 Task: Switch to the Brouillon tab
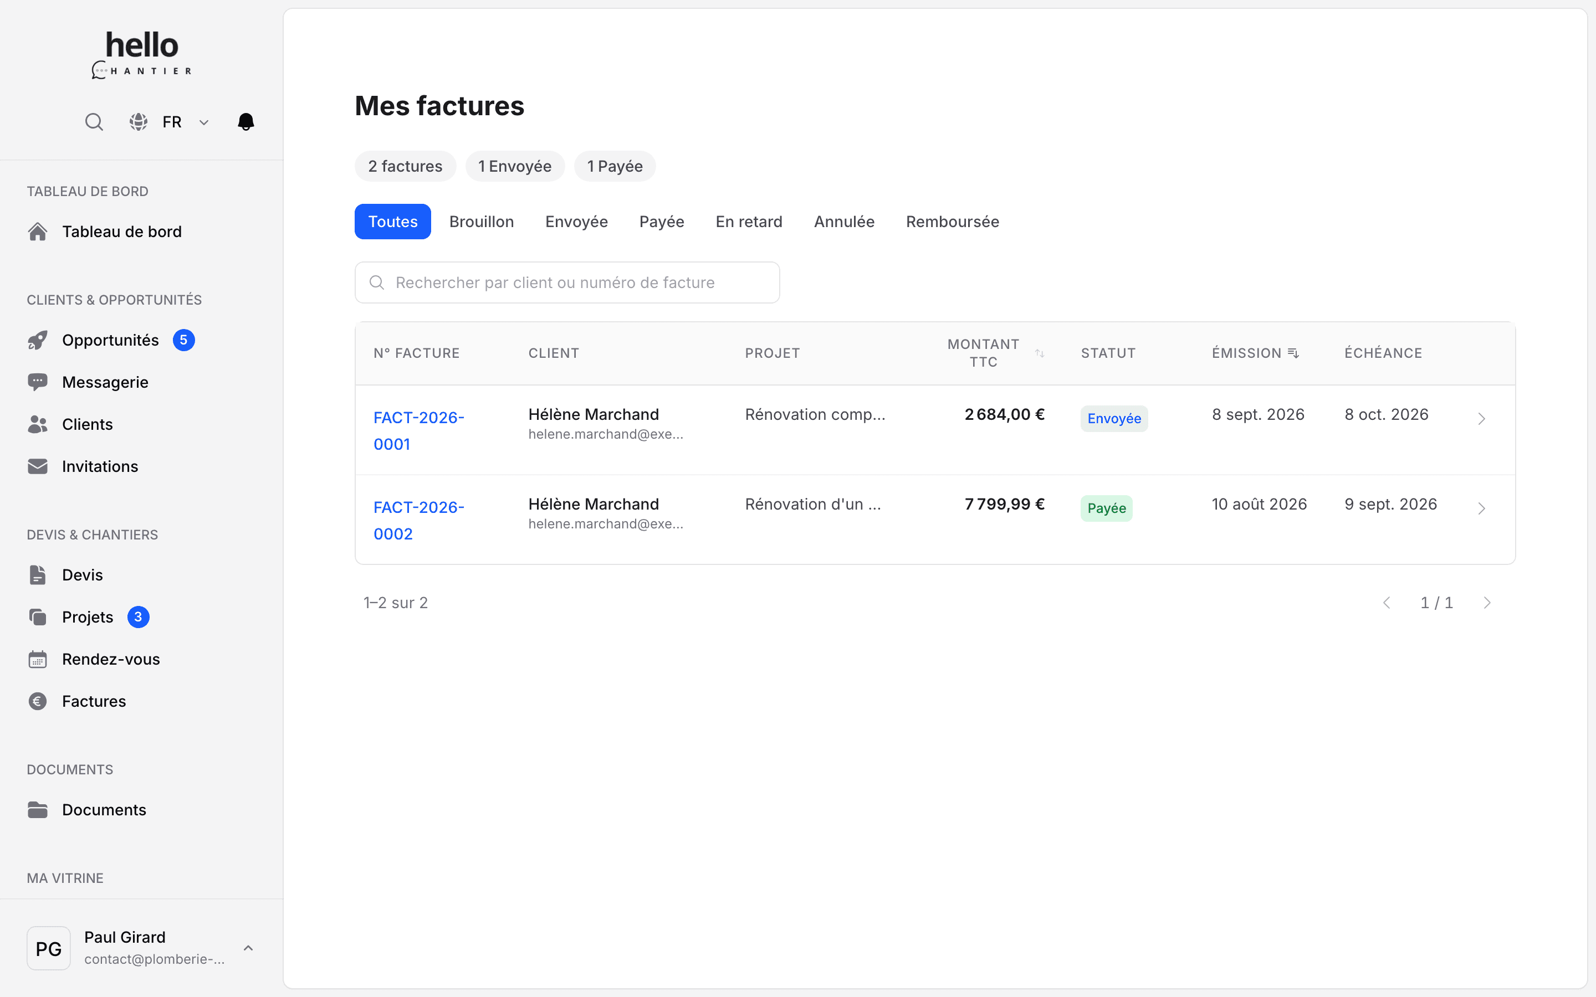[x=482, y=222]
